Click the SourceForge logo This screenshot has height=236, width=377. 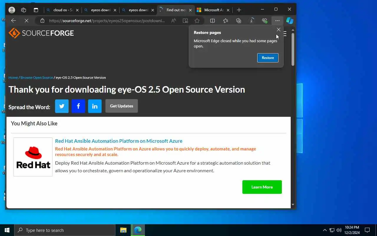point(41,33)
